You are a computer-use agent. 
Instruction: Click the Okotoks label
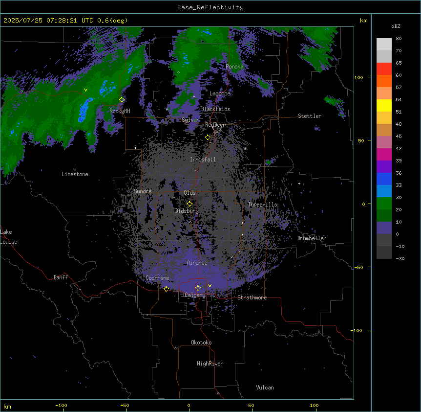coord(201,343)
